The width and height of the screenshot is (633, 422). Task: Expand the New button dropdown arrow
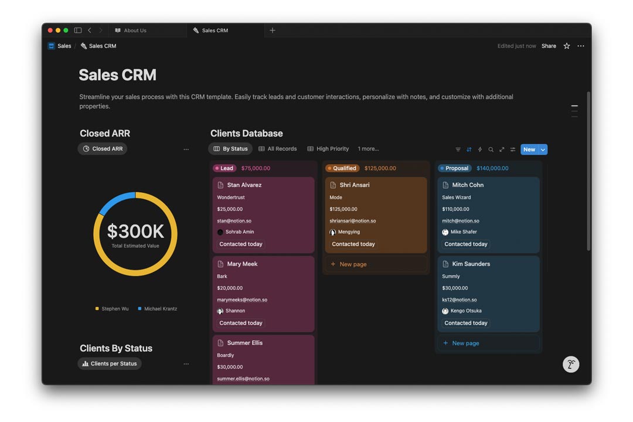[543, 149]
